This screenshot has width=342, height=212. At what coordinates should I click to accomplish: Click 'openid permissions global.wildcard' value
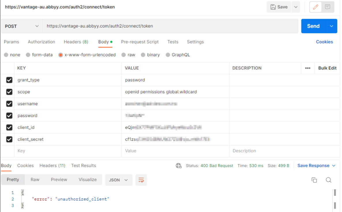(161, 92)
